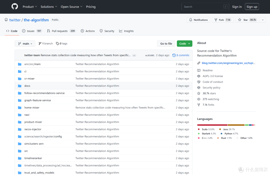Screen dimensions: 270x175
Task: Go to the Pricing page
Action: [91, 7]
